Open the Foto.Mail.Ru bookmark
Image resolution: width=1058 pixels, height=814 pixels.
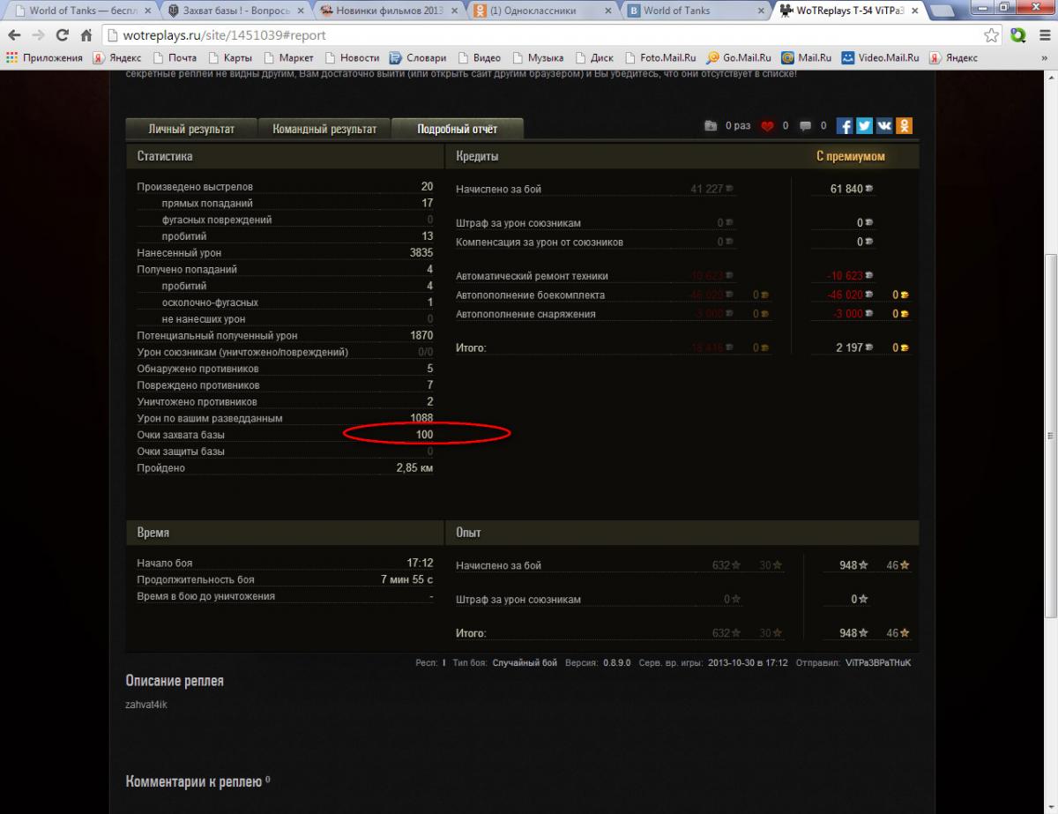[660, 57]
